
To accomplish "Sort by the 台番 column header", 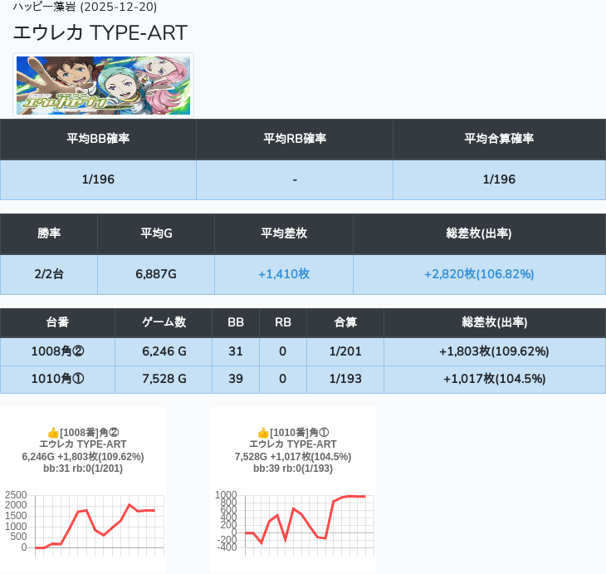I will [x=57, y=322].
